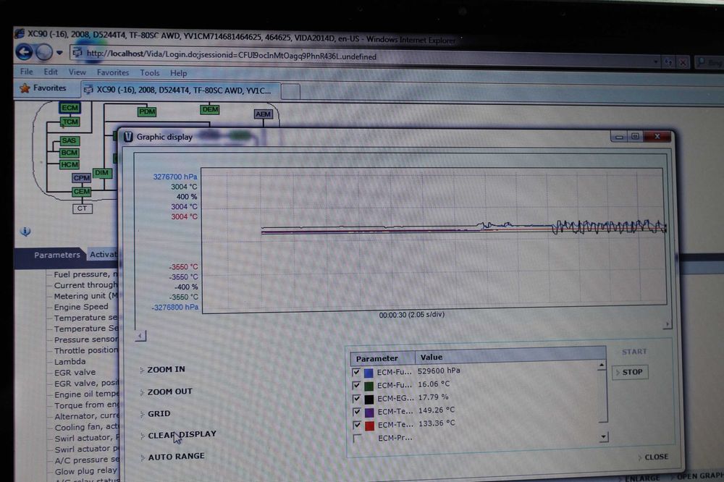Click green swatch of ECM-Fu... temperature
The height and width of the screenshot is (482, 724).
pos(369,386)
